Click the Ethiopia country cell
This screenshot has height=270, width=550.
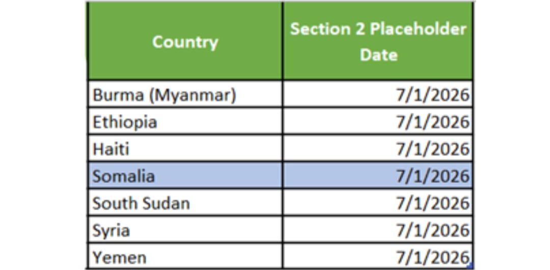pyautogui.click(x=185, y=121)
